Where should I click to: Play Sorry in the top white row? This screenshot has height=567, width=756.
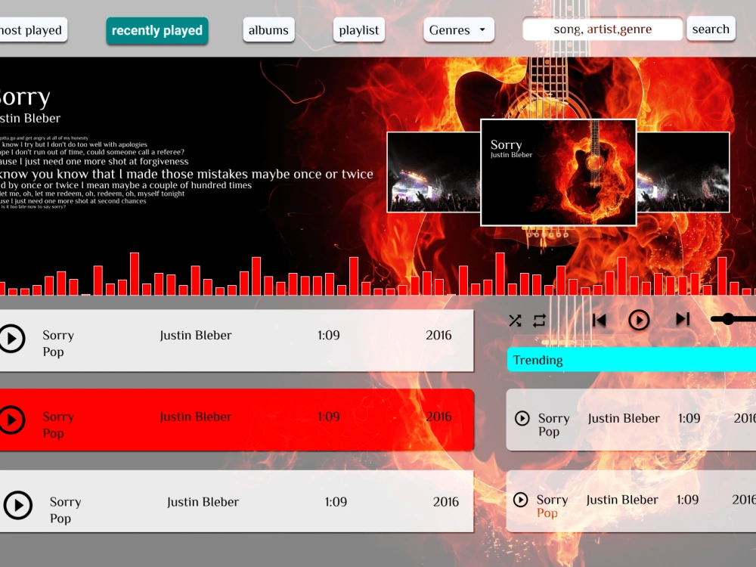coord(12,339)
